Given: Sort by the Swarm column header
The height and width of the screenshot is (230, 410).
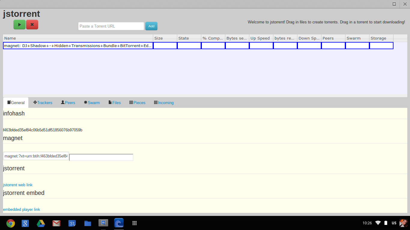Looking at the screenshot, I should click(357, 38).
